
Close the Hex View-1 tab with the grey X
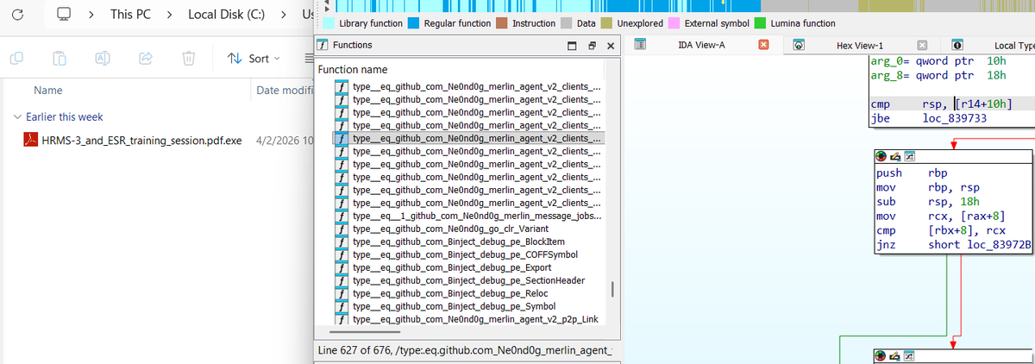[921, 45]
